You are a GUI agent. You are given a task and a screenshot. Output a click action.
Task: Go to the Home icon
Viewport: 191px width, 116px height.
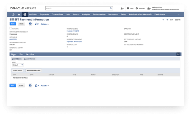(25, 14)
